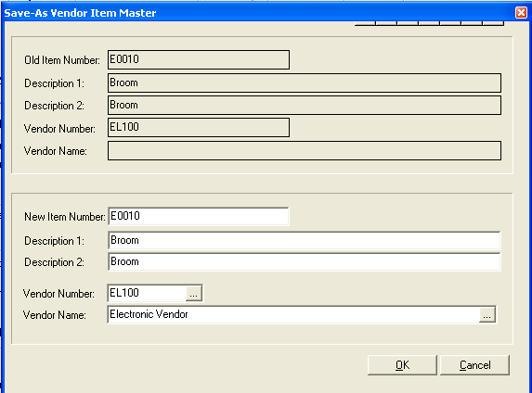Click the Save-As Vendor Item Master title bar
532x393 pixels.
(258, 13)
